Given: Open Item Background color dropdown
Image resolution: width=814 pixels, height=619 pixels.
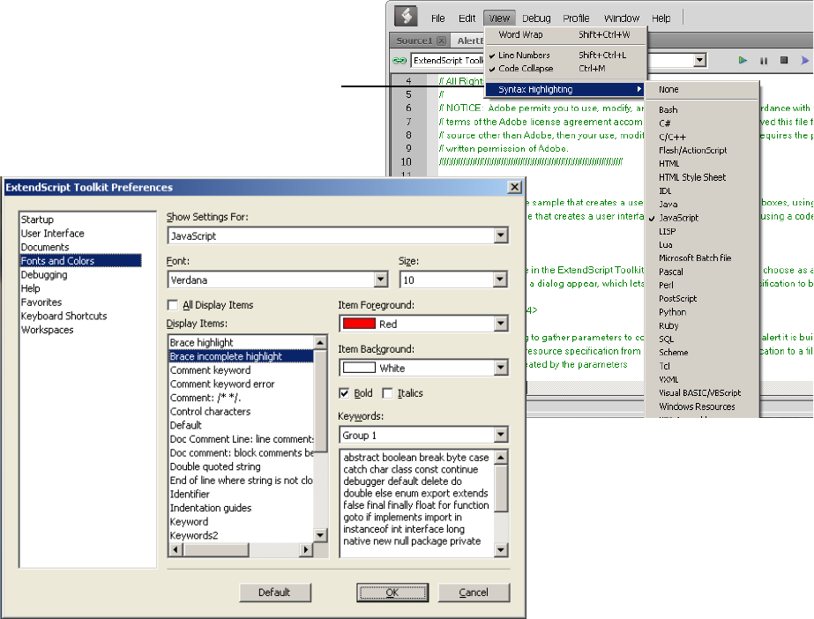Looking at the screenshot, I should [x=500, y=368].
